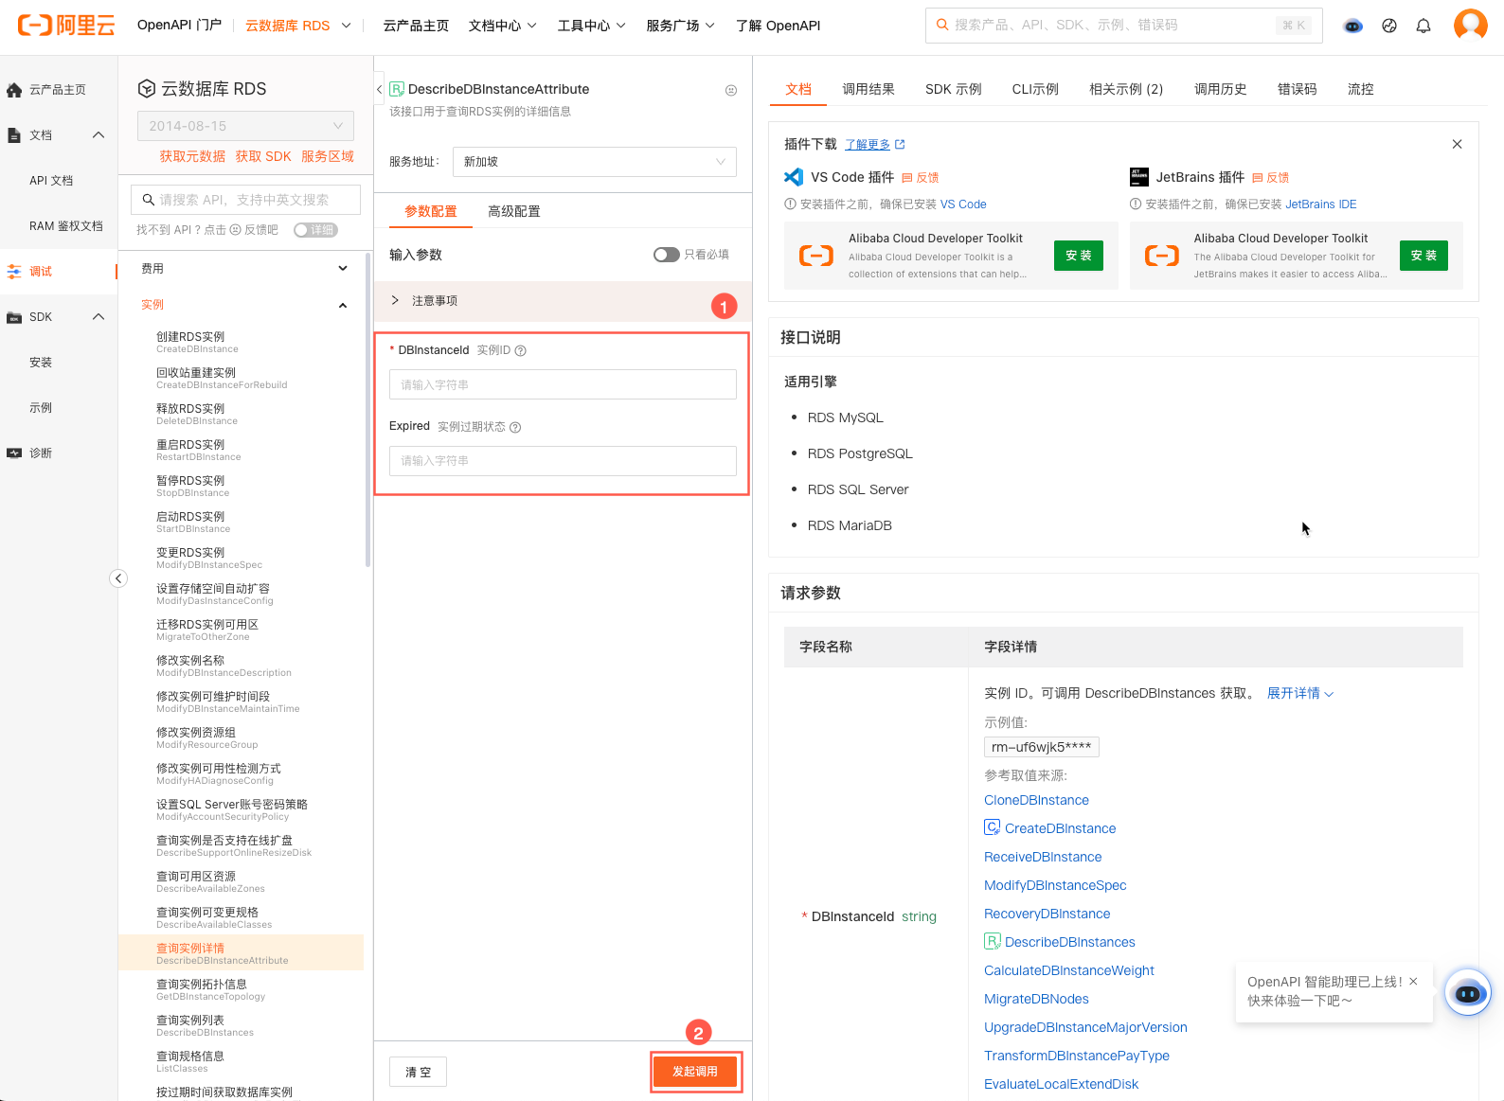Click the 获取 SDK link
This screenshot has width=1504, height=1101.
click(263, 157)
